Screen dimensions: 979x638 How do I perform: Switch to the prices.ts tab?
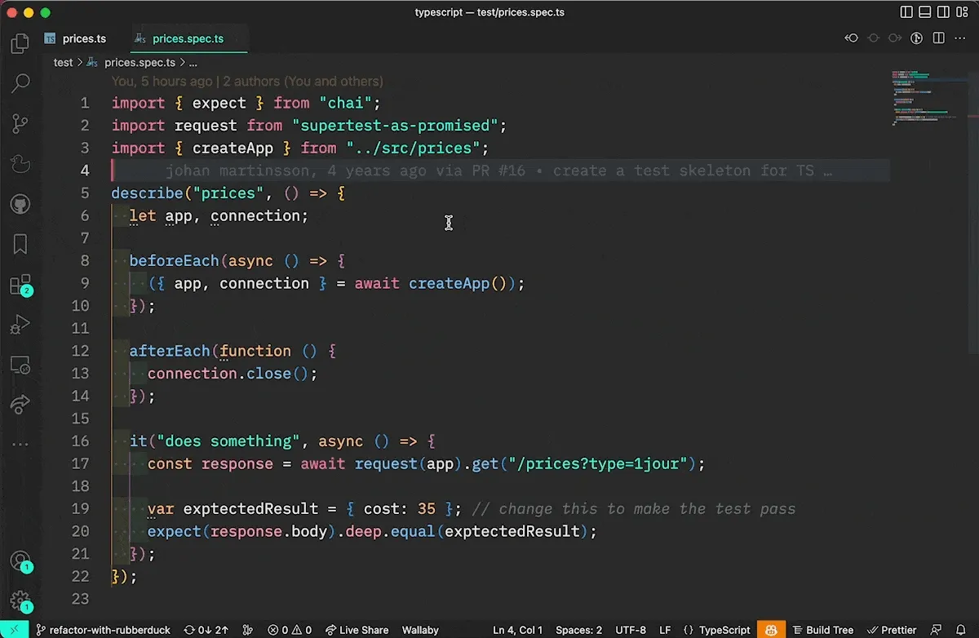pyautogui.click(x=84, y=38)
